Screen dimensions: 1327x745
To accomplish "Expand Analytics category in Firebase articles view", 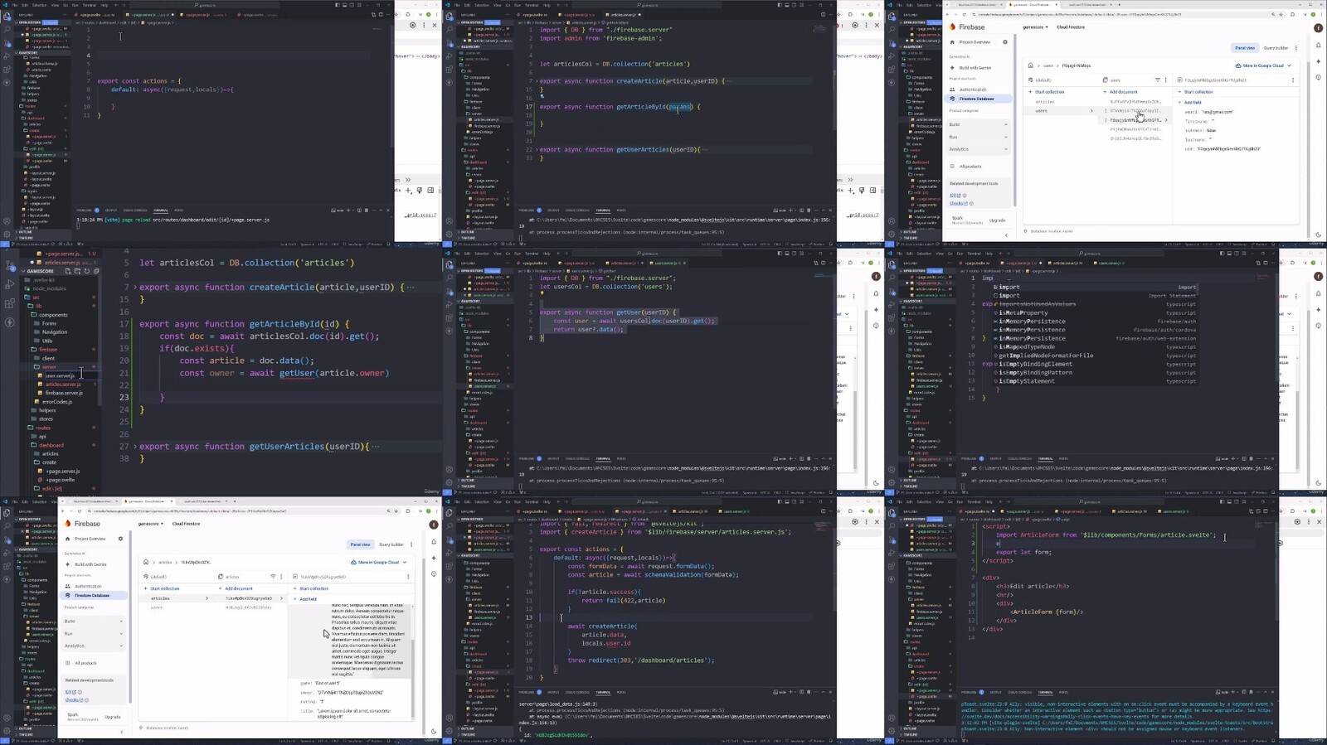I will click(x=94, y=646).
